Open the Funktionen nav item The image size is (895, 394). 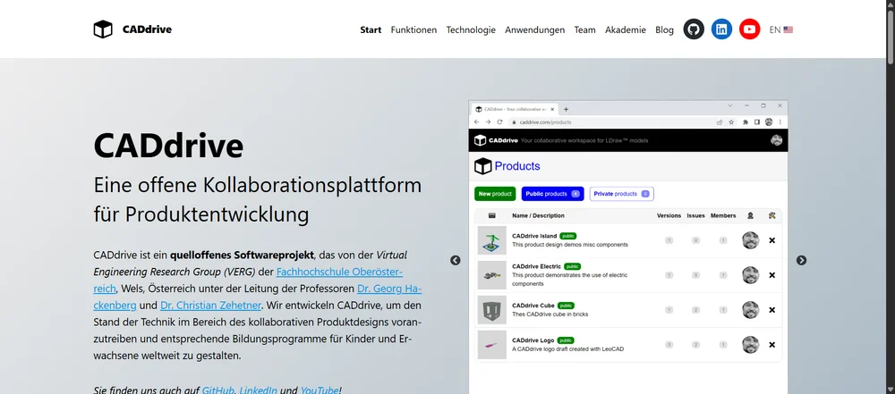(x=413, y=29)
